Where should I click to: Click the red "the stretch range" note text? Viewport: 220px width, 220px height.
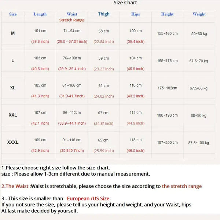[x=182, y=186]
